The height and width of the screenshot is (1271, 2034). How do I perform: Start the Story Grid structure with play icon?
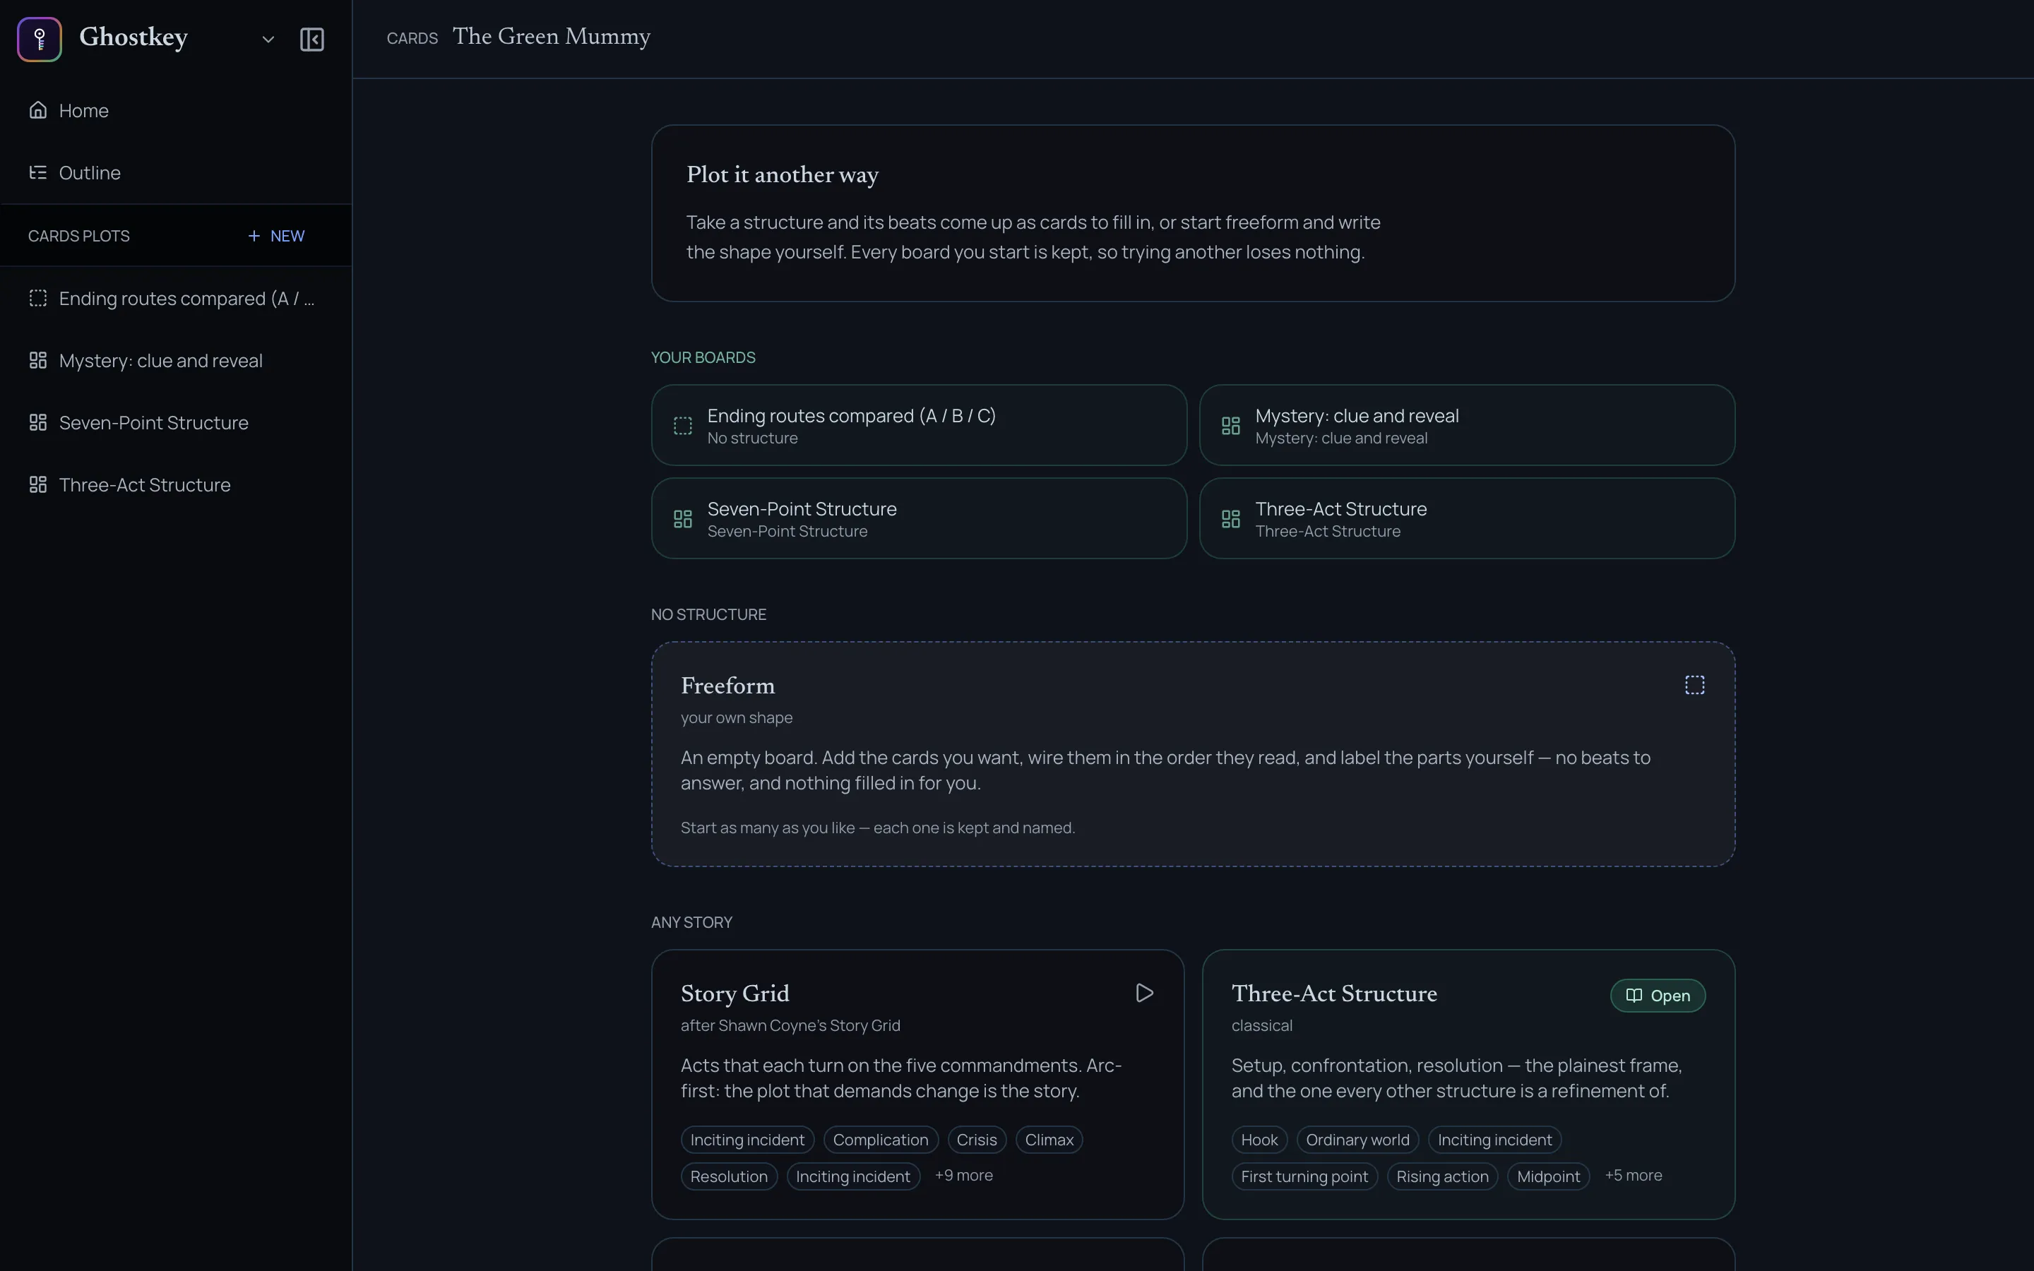pyautogui.click(x=1144, y=993)
